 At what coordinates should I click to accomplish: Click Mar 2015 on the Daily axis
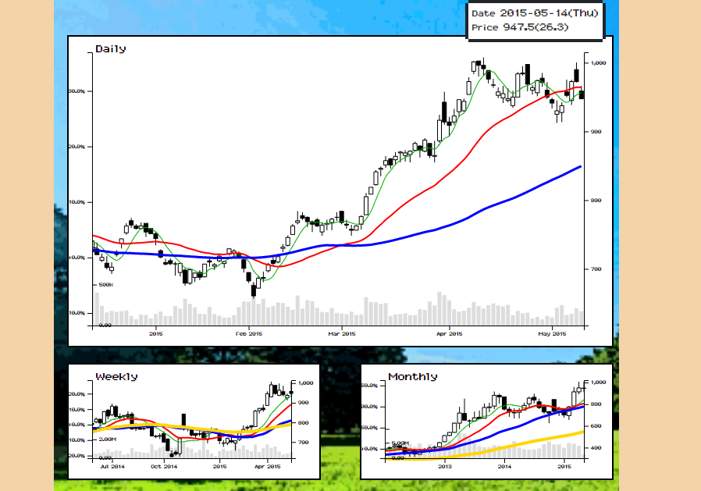click(x=342, y=334)
